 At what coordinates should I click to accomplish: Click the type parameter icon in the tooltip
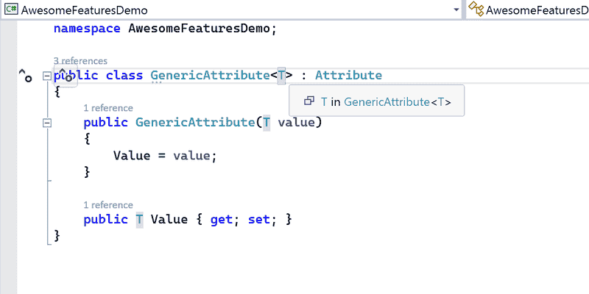coord(308,101)
